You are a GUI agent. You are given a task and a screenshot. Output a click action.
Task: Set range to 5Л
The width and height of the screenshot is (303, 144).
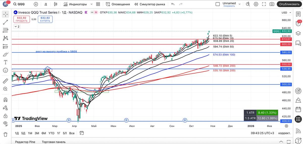point(65,133)
